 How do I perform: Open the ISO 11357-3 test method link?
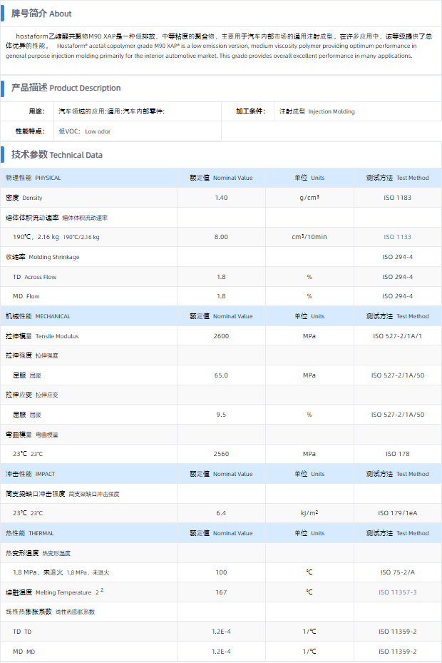tap(397, 592)
